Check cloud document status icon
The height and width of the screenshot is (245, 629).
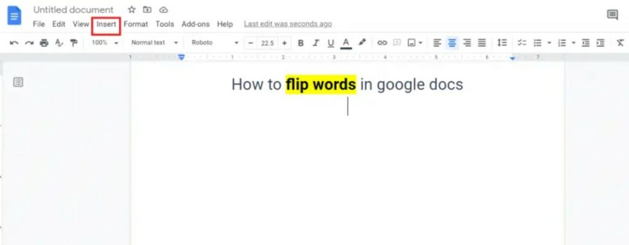point(163,10)
